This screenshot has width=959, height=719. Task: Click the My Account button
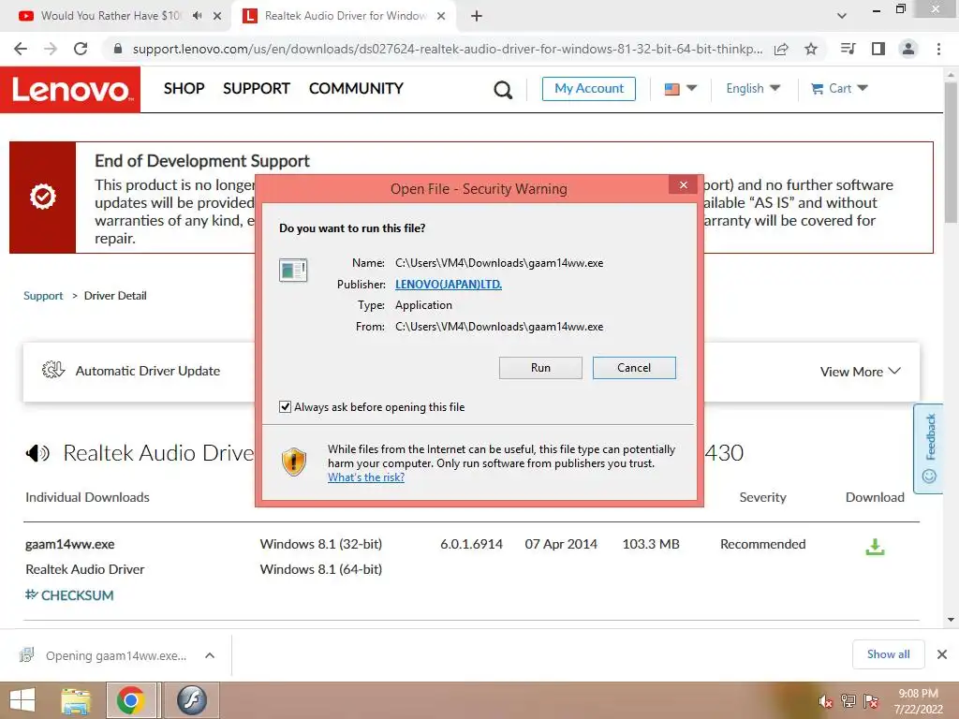point(589,89)
